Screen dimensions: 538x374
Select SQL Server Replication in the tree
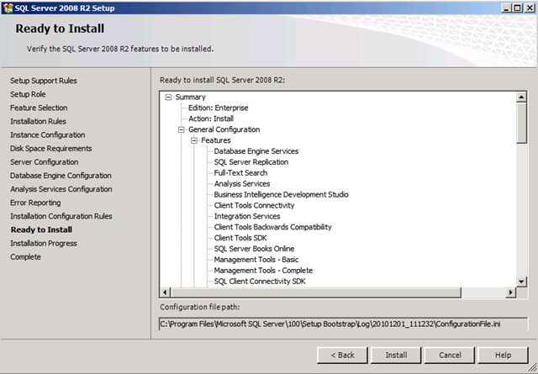tap(251, 162)
